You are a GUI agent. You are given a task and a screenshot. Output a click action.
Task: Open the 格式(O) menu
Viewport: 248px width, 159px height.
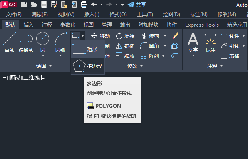(118, 15)
